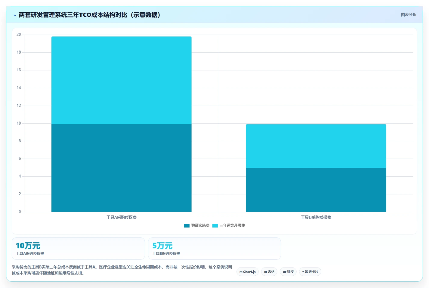Viewport: 429px width, 288px height.
Task: Click 工具B light-cyan 三年运维升级费 bar segment
Action: [316, 146]
